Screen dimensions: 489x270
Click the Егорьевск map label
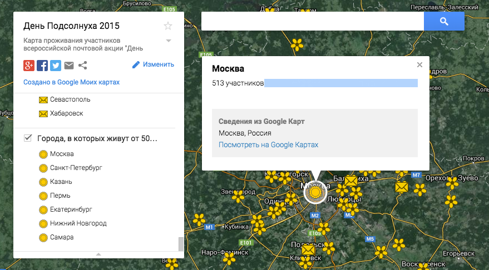pos(458,253)
